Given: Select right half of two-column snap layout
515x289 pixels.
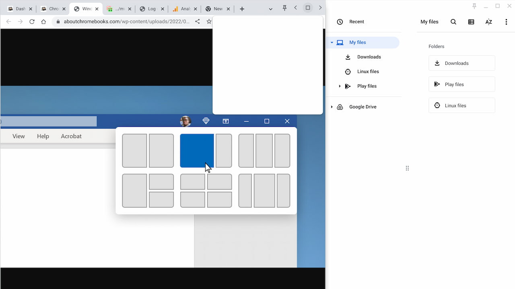Looking at the screenshot, I should (161, 151).
